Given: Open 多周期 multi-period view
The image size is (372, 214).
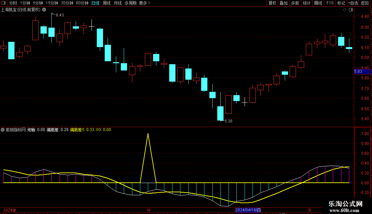Looking at the screenshot, I should pyautogui.click(x=130, y=3).
